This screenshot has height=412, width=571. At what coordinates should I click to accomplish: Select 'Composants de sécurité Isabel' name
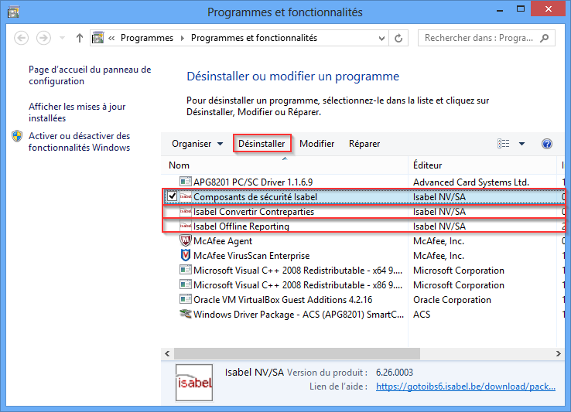tap(255, 197)
